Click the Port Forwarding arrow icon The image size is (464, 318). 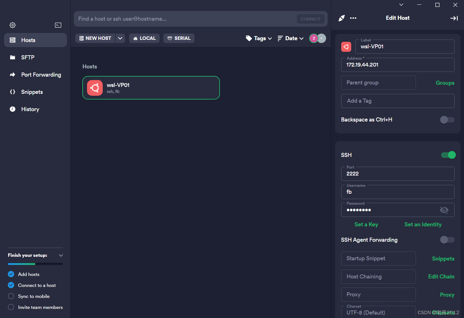pyautogui.click(x=13, y=75)
